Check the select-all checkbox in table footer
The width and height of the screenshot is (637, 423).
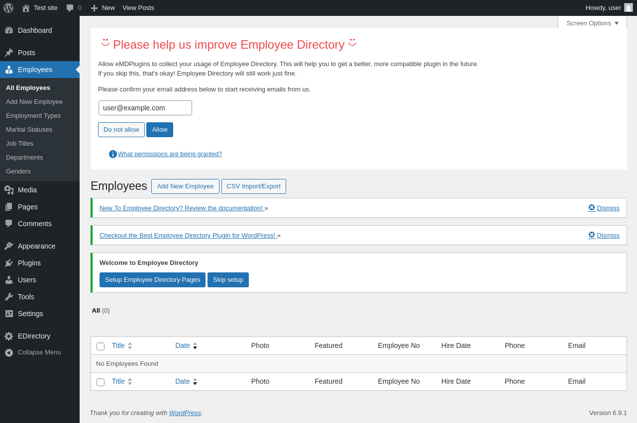coord(101,382)
